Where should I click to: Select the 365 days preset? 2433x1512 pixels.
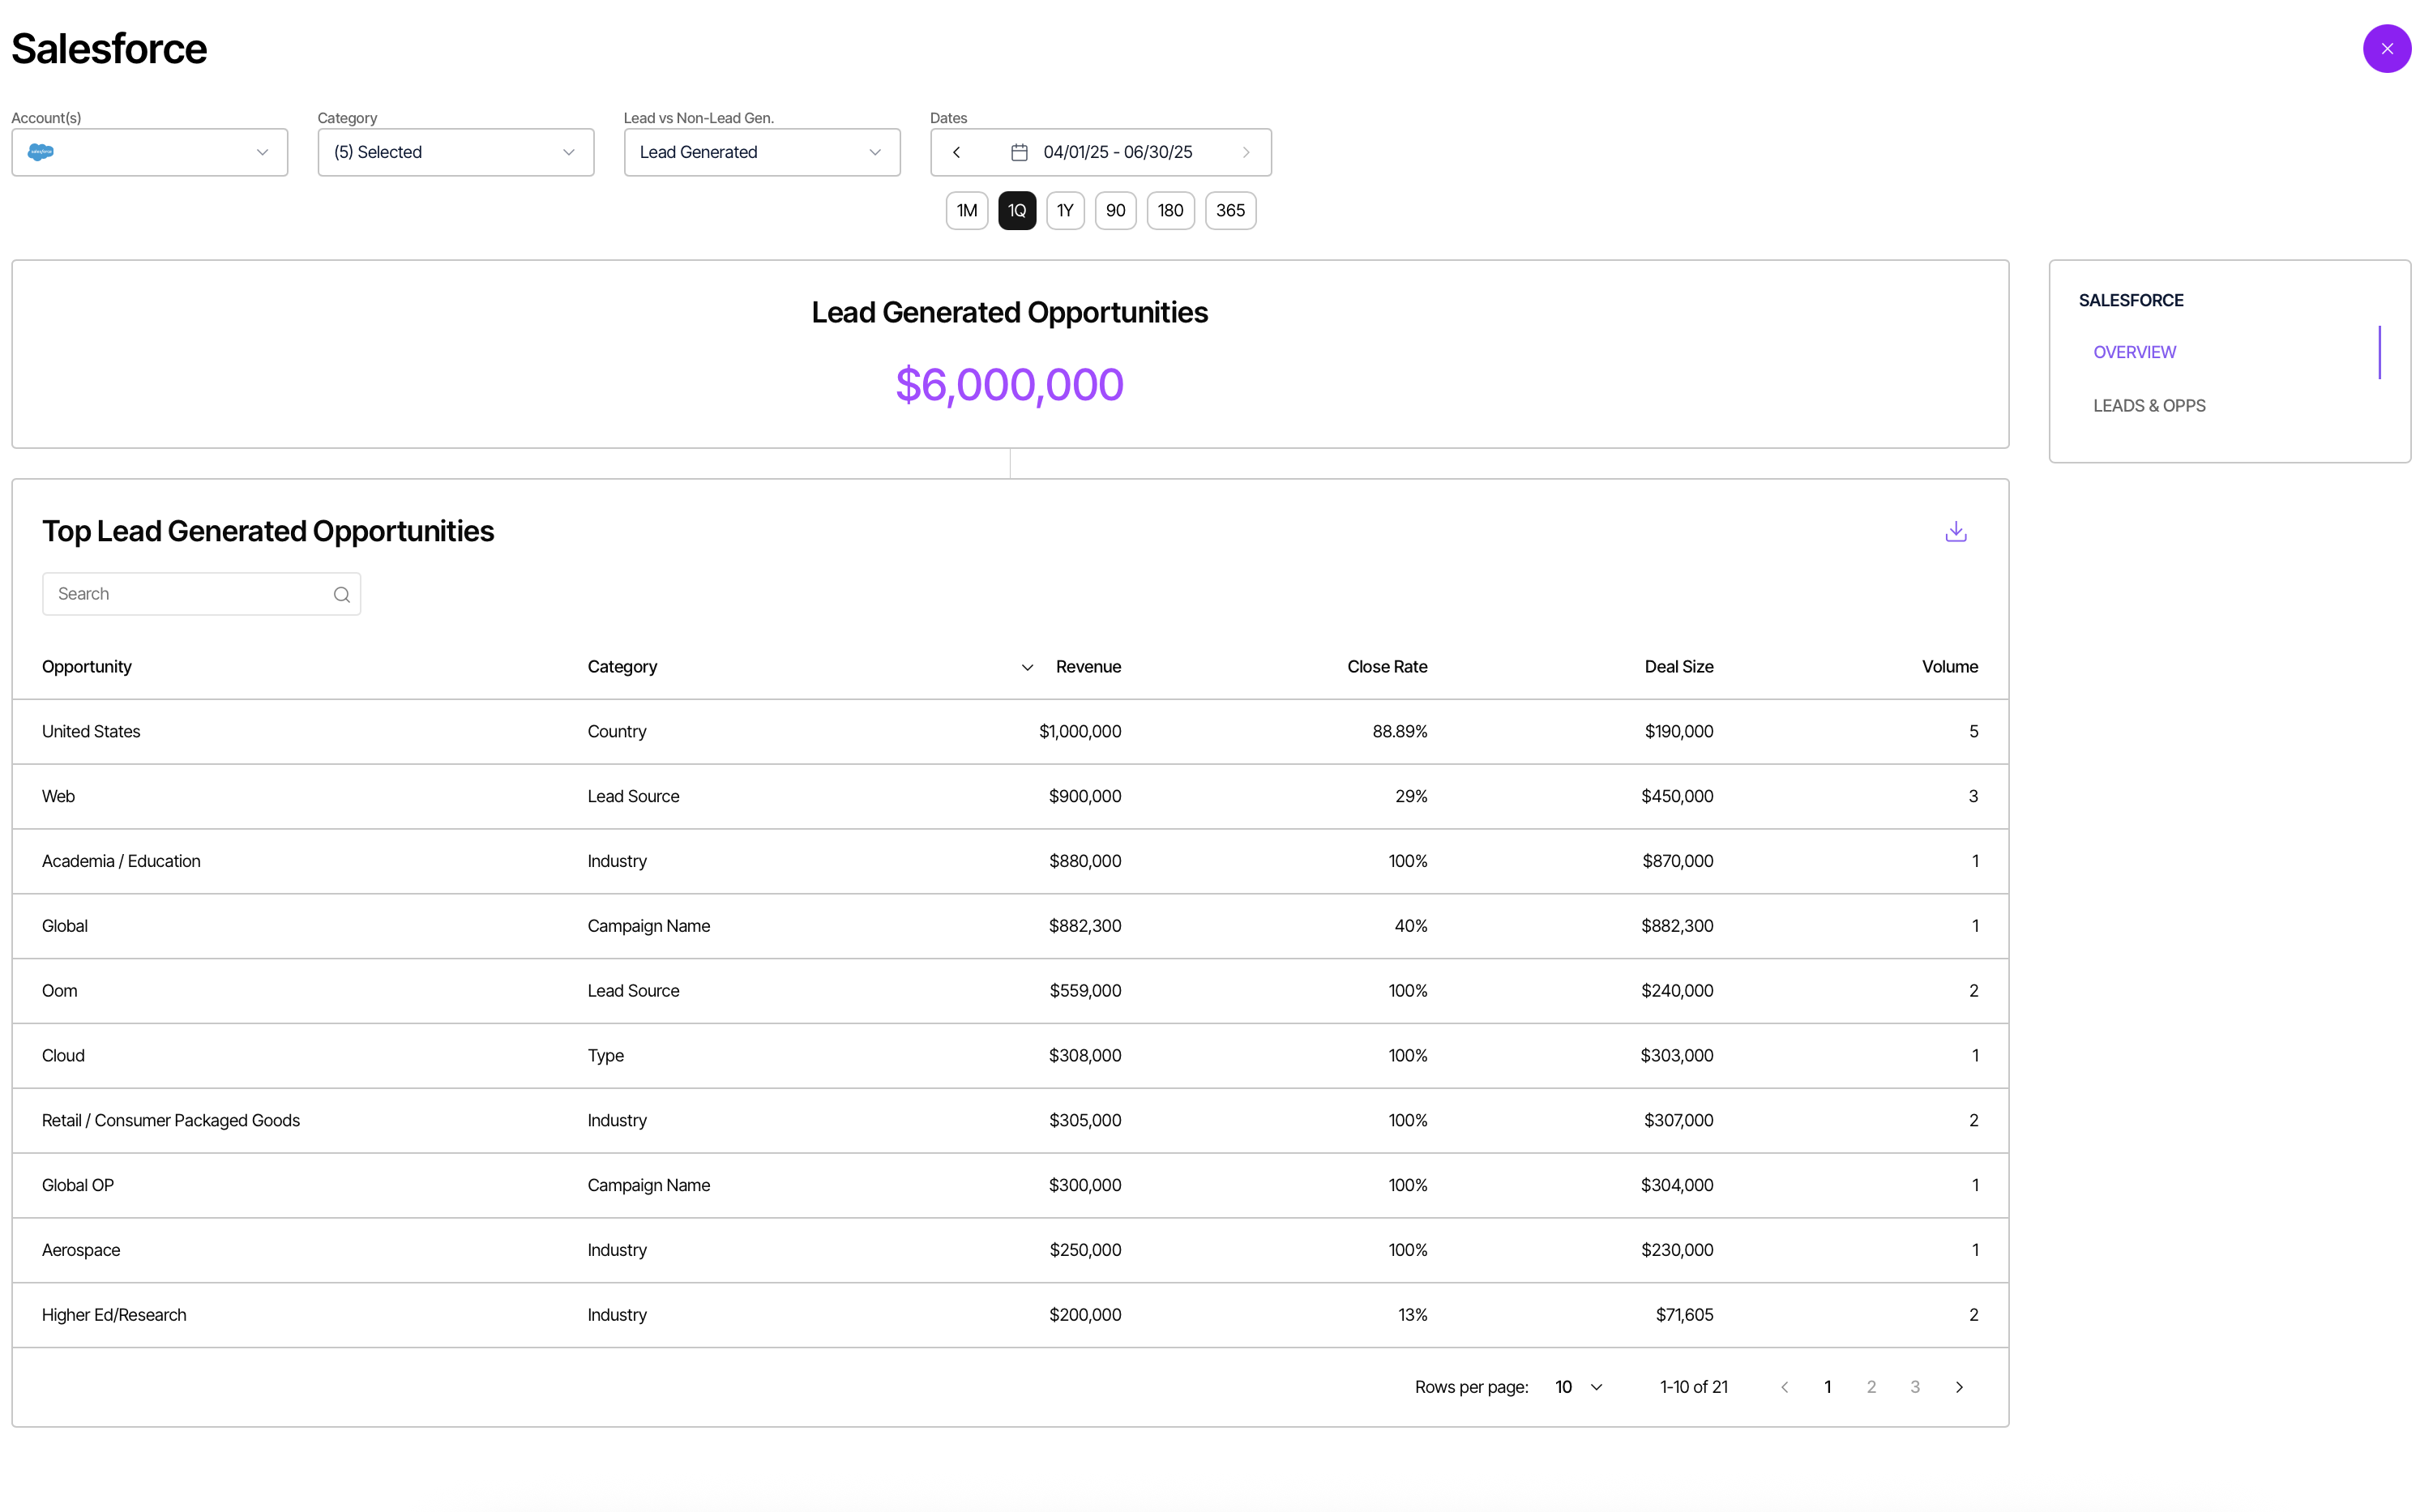(x=1230, y=210)
